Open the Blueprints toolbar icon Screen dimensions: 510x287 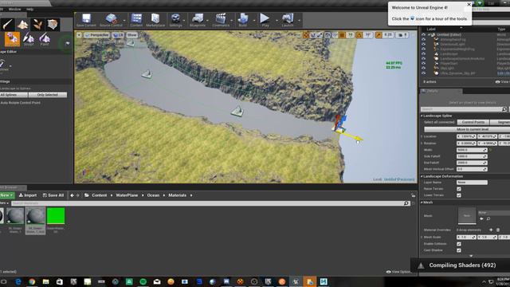pyautogui.click(x=198, y=20)
